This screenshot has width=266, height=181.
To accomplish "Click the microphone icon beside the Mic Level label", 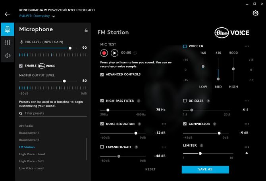I will [x=22, y=42].
